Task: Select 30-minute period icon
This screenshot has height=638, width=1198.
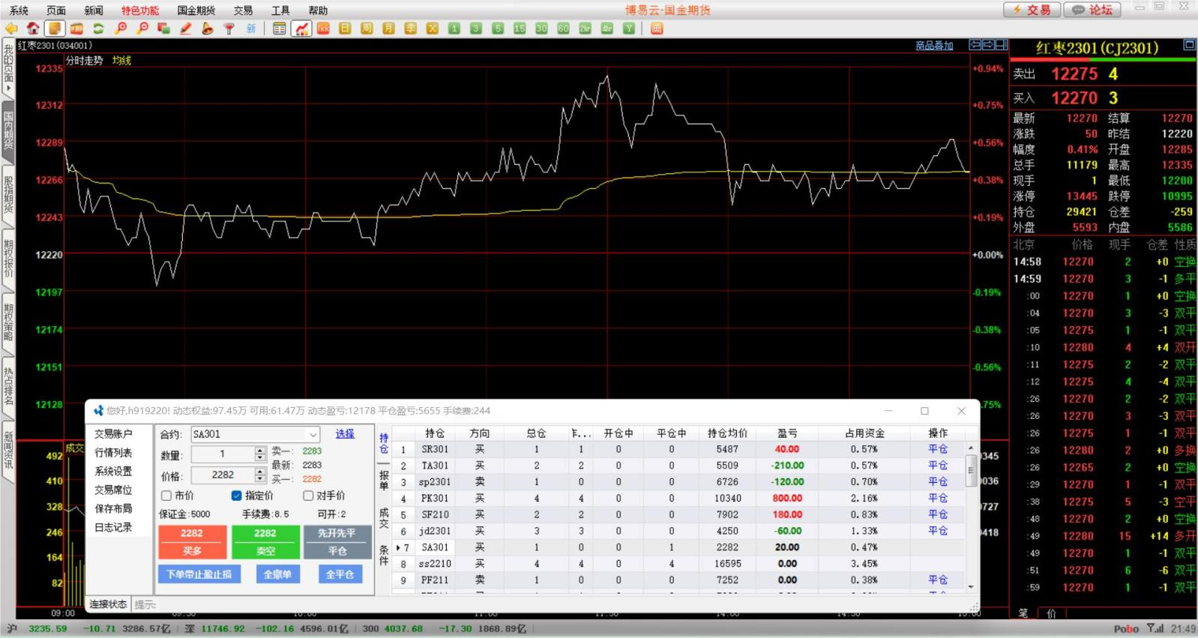Action: point(541,28)
